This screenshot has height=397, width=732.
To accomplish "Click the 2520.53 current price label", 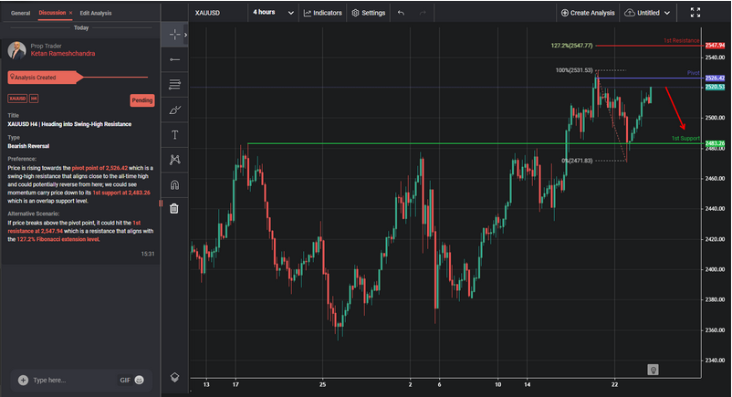I will point(715,87).
